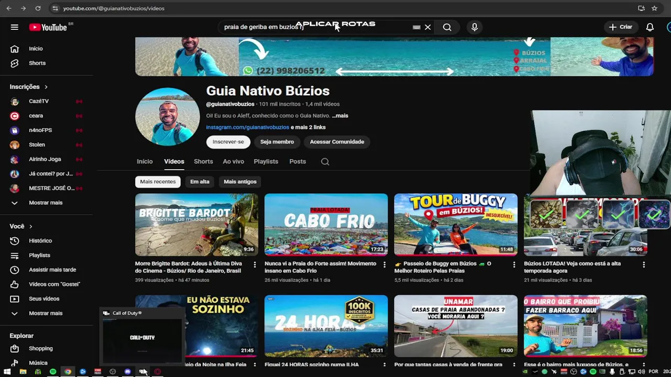The image size is (671, 377).
Task: Clear the search box text
Action: pos(428,27)
